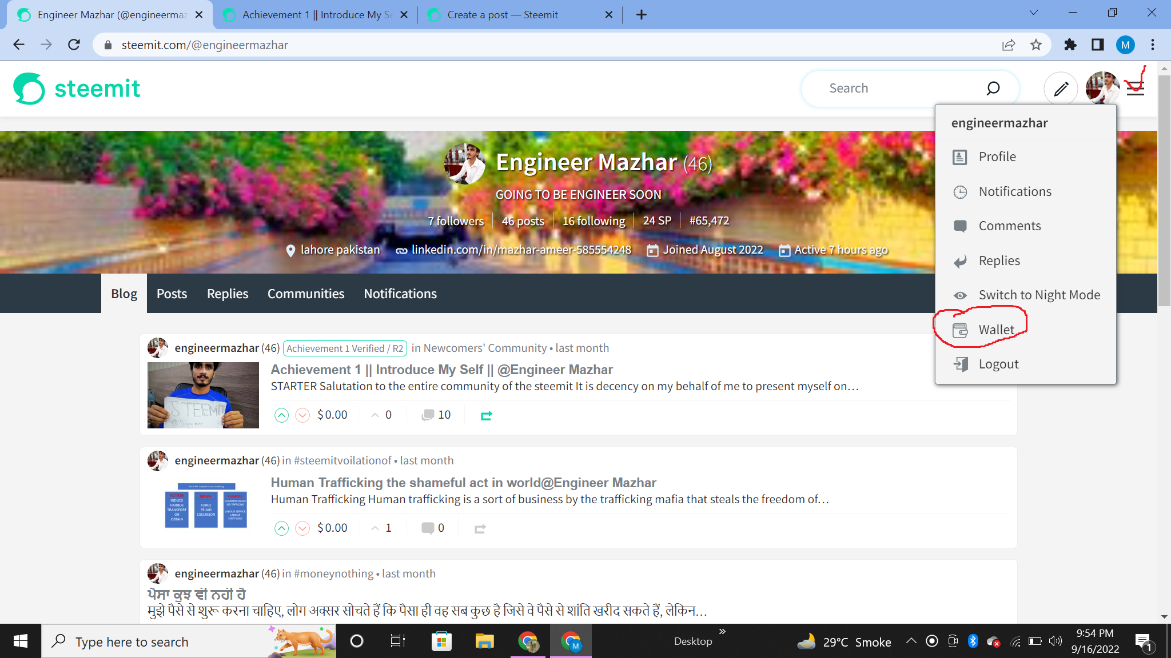Image resolution: width=1171 pixels, height=658 pixels.
Task: Expand votes list on Human Trafficking post
Action: 381,528
